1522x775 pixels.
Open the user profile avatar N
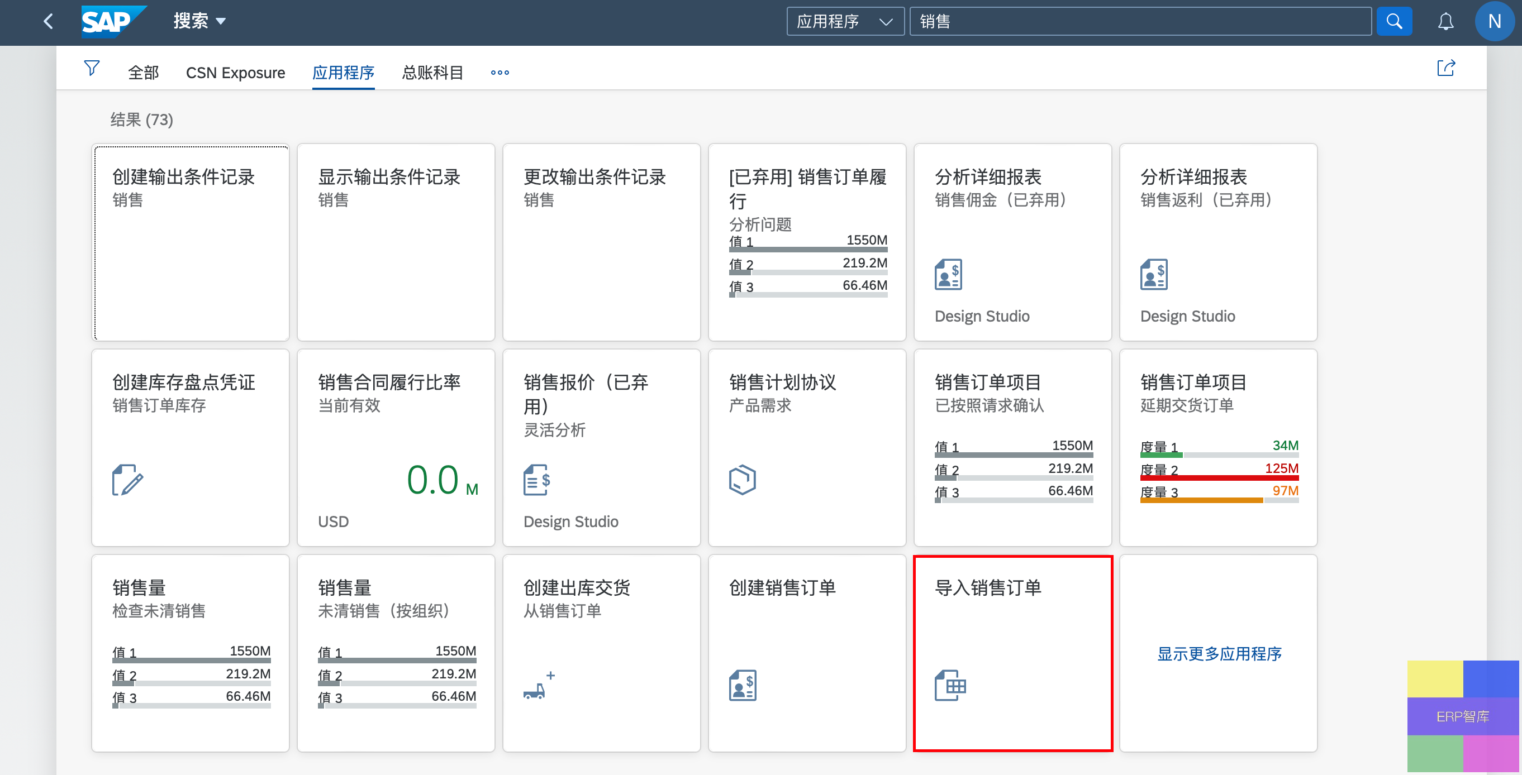click(1494, 22)
